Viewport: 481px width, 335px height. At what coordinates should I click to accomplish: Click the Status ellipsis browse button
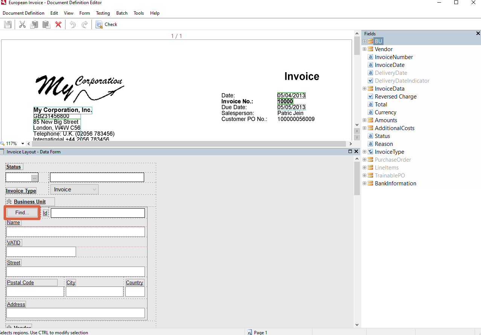tap(34, 177)
